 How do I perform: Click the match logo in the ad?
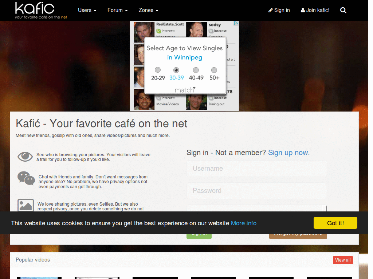185,90
